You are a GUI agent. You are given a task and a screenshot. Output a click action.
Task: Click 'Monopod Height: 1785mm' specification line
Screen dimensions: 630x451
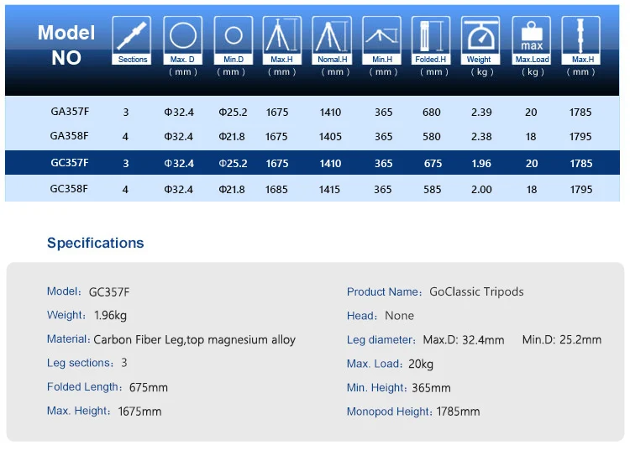coord(413,412)
